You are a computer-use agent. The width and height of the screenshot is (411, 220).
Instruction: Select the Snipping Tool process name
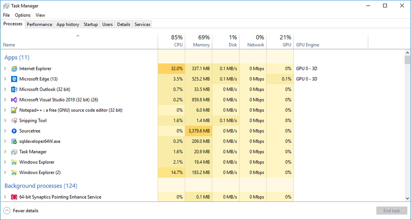33,121
